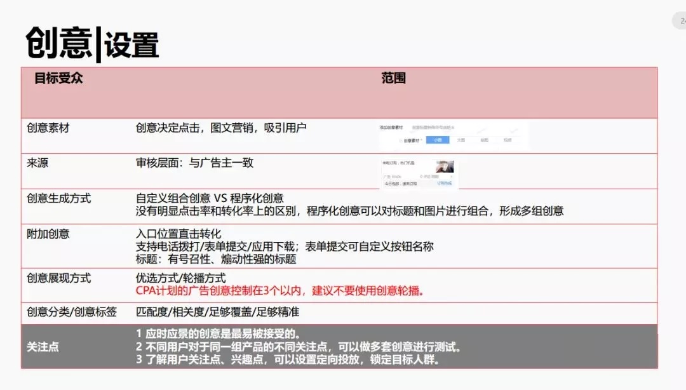This screenshot has width=686, height=390.
Task: Click the slide page number badge
Action: point(680,21)
